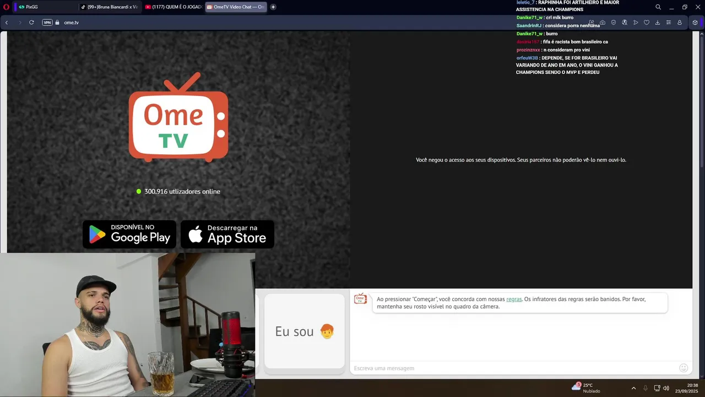
Task: Open a new browser tab
Action: (273, 7)
